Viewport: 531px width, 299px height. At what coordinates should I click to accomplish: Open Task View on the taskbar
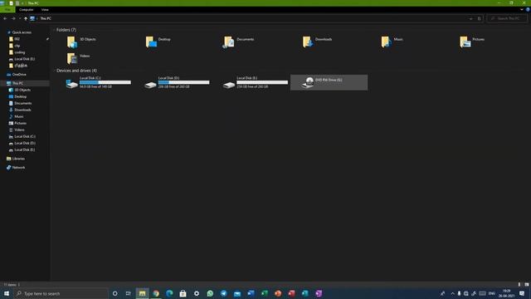tap(128, 293)
